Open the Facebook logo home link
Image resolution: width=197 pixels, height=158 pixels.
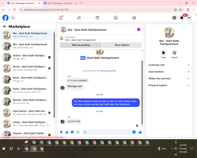pyautogui.click(x=6, y=18)
